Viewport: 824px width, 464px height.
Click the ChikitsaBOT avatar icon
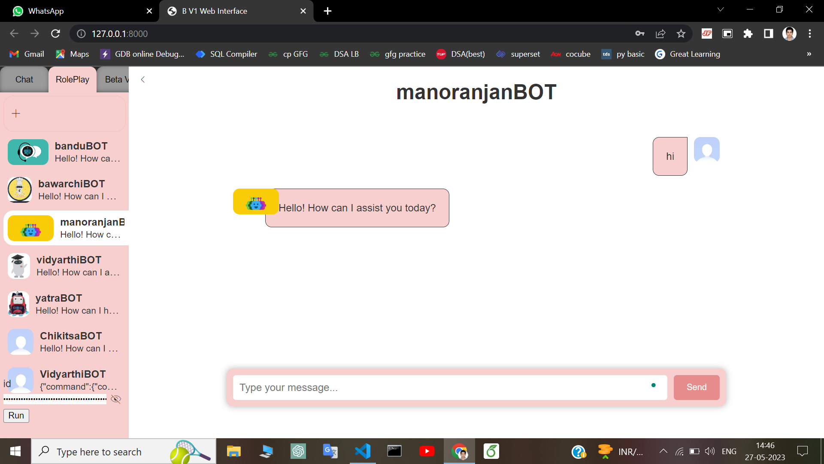(20, 342)
